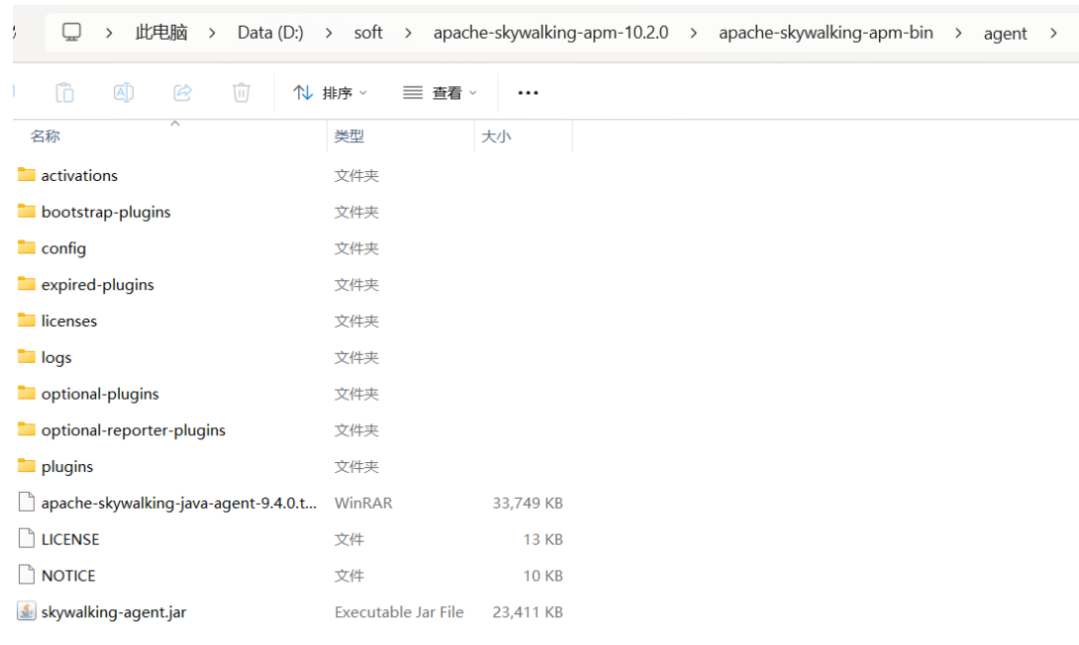The height and width of the screenshot is (645, 1079).
Task: Click the 此电脑 breadcrumb
Action: click(x=161, y=33)
